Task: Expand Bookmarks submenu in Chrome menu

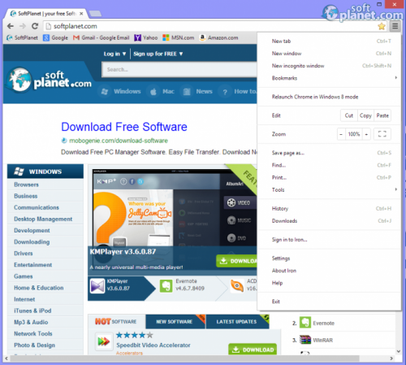Action: coord(329,78)
